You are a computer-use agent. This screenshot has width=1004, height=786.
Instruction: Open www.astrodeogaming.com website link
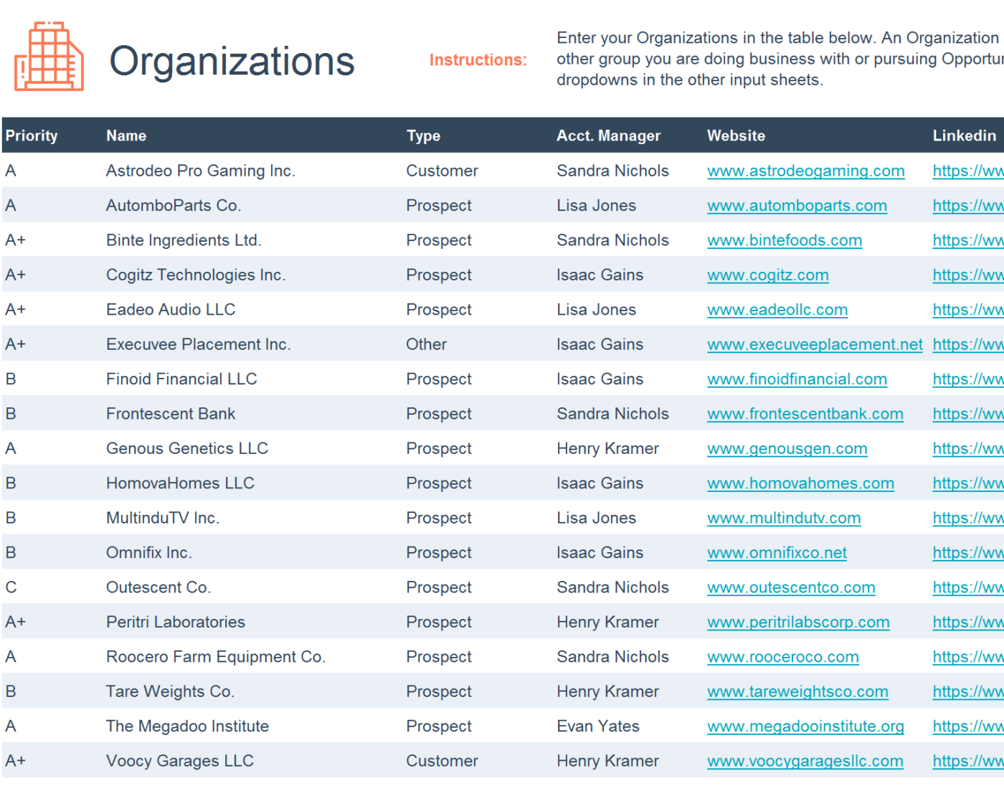[805, 171]
